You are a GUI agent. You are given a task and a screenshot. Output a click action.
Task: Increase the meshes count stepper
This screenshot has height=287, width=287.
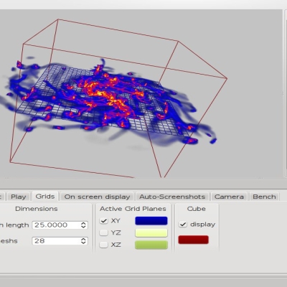pyautogui.click(x=83, y=239)
